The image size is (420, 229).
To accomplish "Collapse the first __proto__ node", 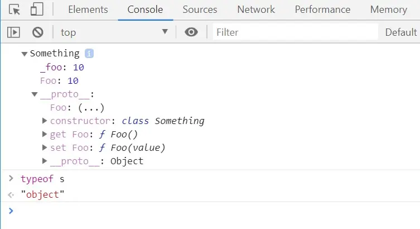I will click(x=35, y=94).
